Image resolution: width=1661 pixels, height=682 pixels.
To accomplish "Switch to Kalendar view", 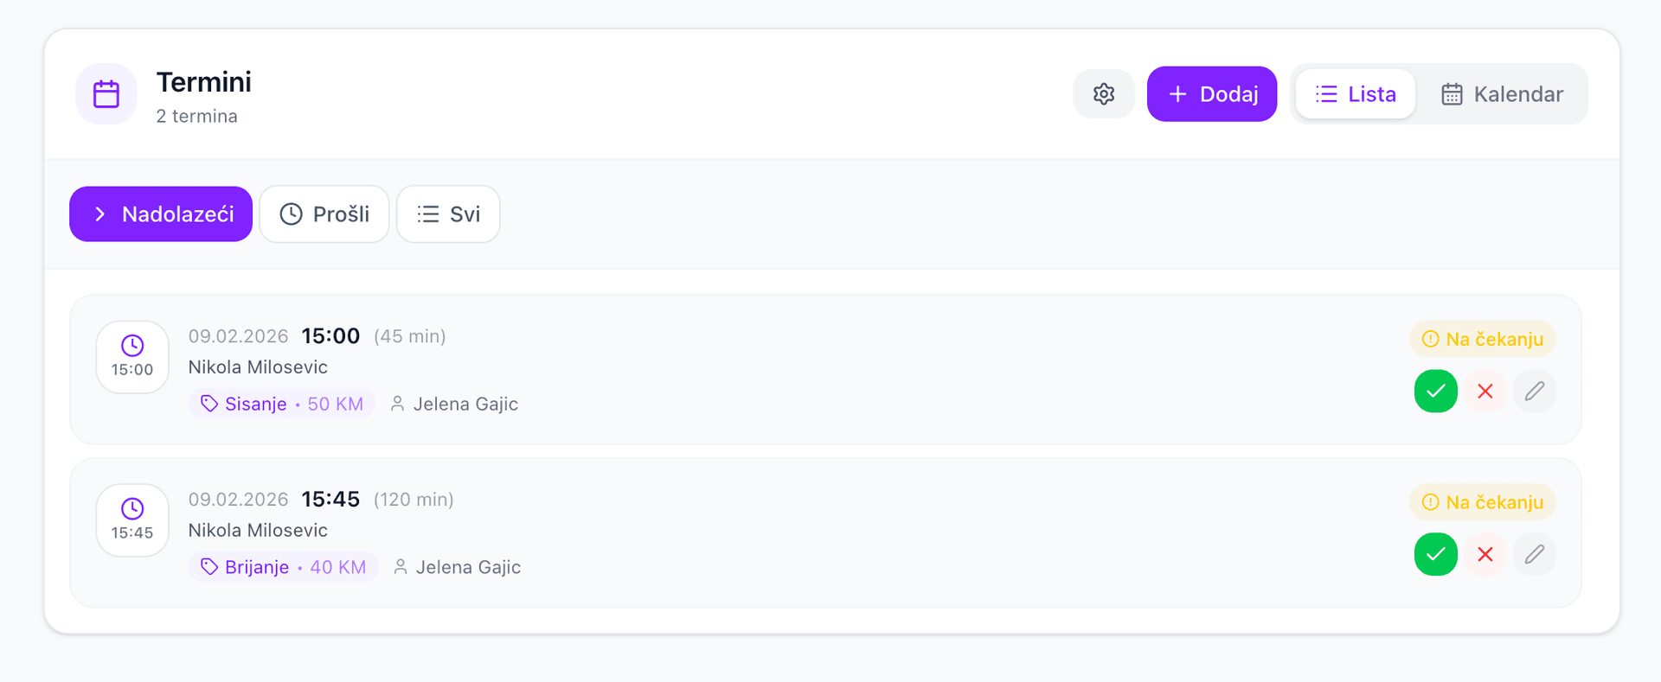I will 1502,94.
